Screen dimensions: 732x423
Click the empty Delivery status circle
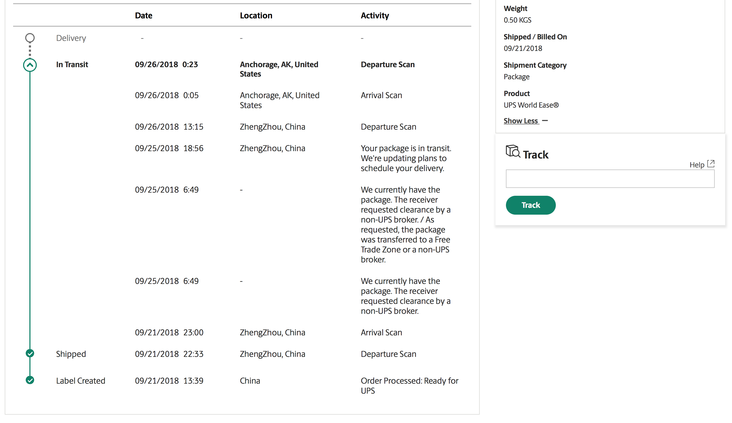pyautogui.click(x=30, y=38)
